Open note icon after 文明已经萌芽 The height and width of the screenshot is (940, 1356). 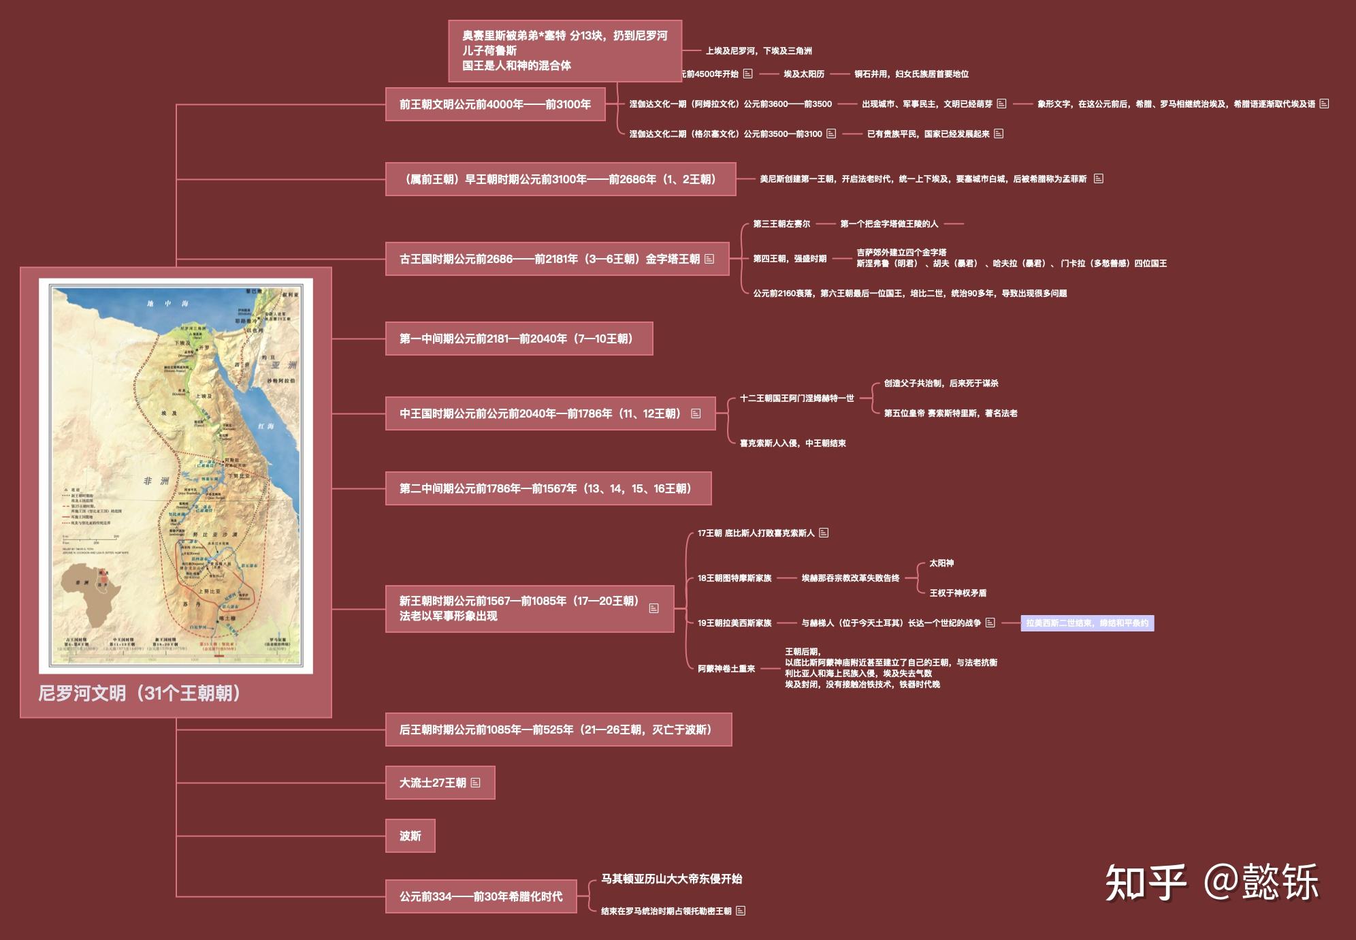pos(1001,104)
